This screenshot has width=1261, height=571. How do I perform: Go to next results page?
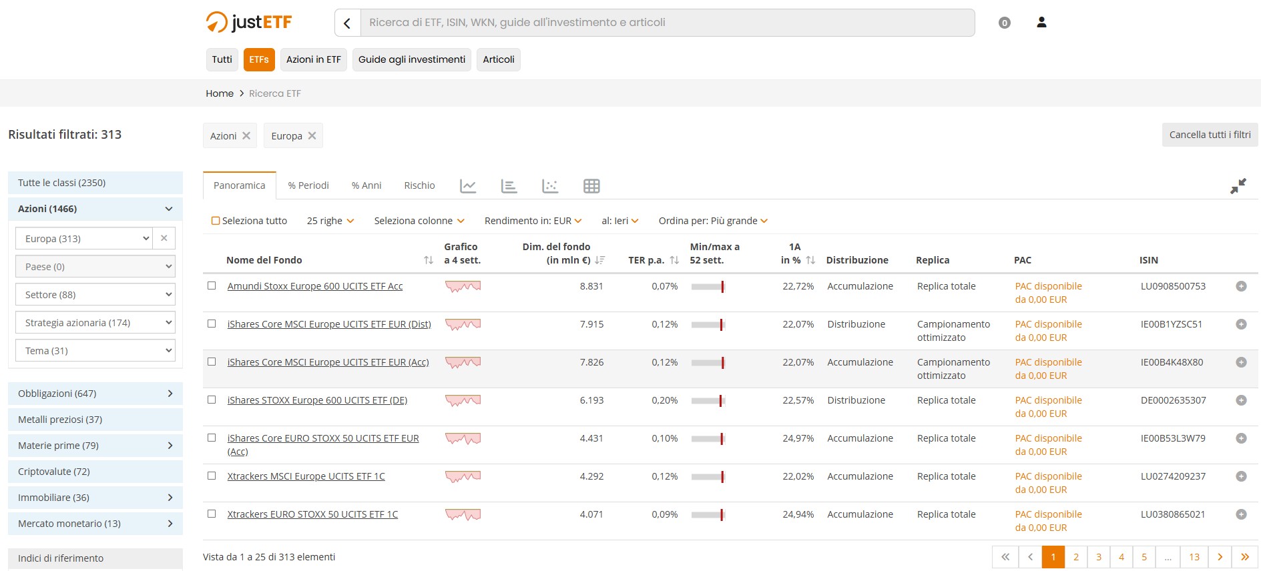[1220, 557]
